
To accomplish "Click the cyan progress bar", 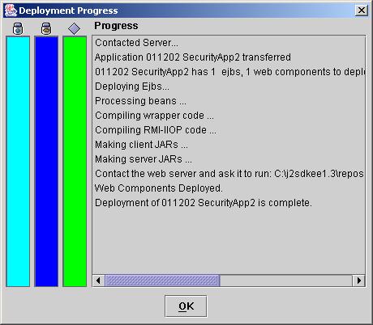I will (18, 161).
